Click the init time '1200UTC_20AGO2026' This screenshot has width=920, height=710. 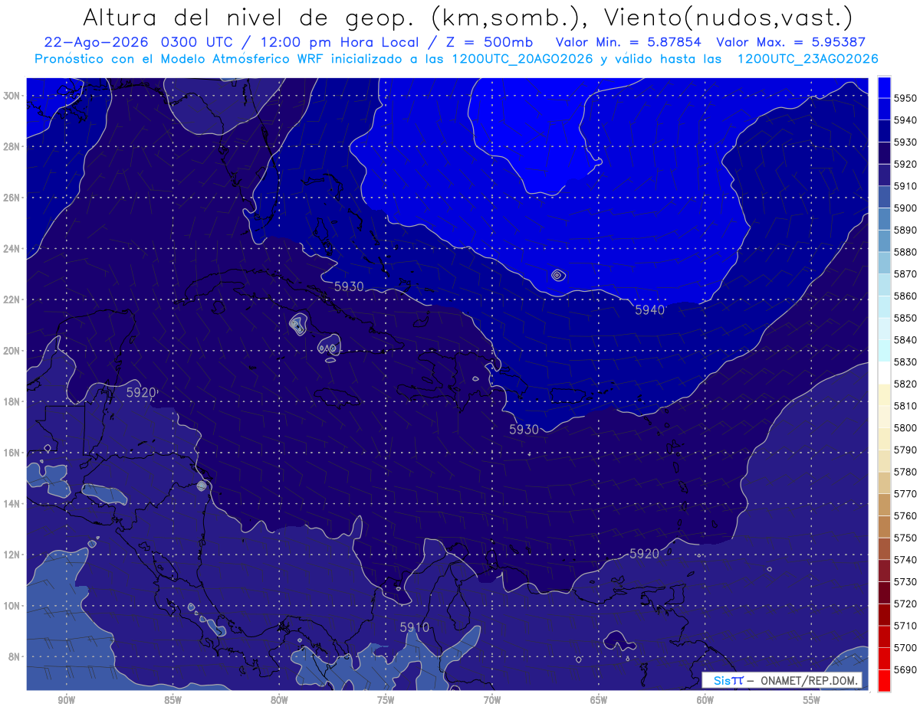coord(521,59)
